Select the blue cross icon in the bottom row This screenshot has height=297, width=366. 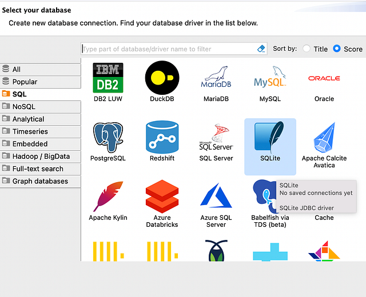[x=270, y=252]
